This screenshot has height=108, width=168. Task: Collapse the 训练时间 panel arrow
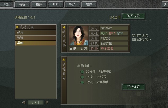click(64, 59)
